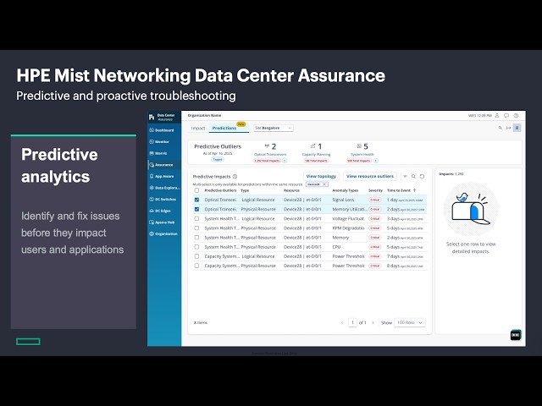
Task: Go to the next page arrow
Action: click(373, 322)
